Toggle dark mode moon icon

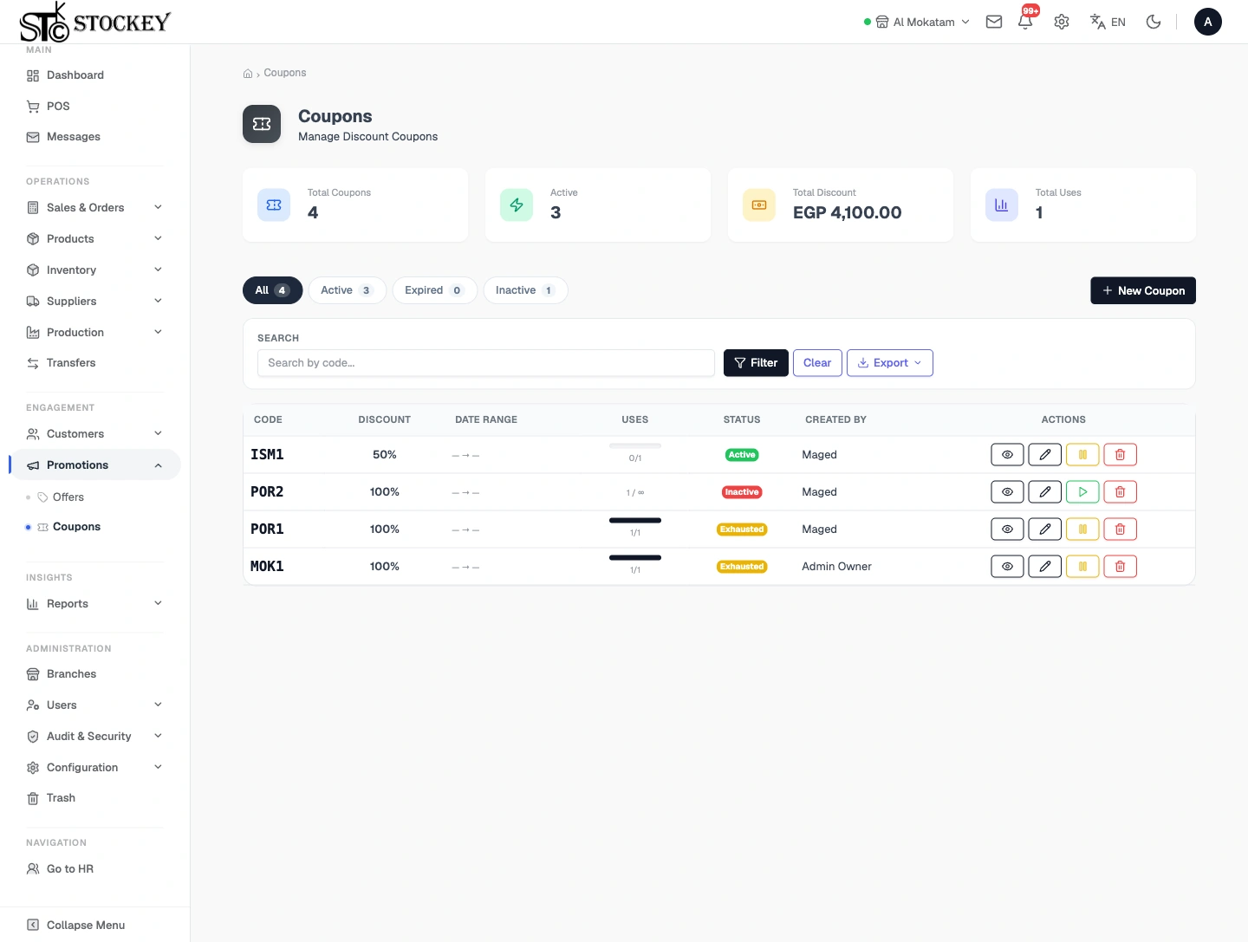coord(1154,22)
